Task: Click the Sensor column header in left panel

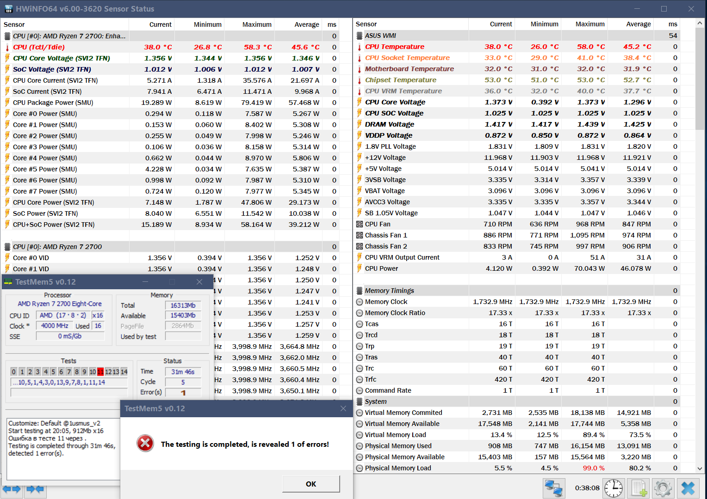Action: pos(65,24)
